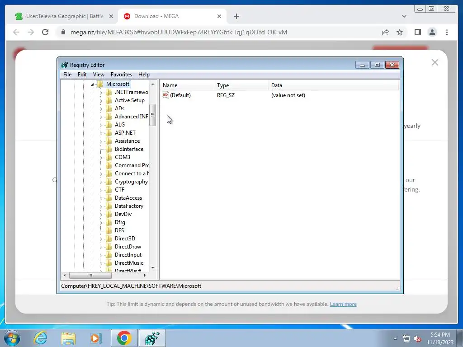The image size is (463, 347).
Task: Click the (value not set) data cell
Action: (288, 95)
